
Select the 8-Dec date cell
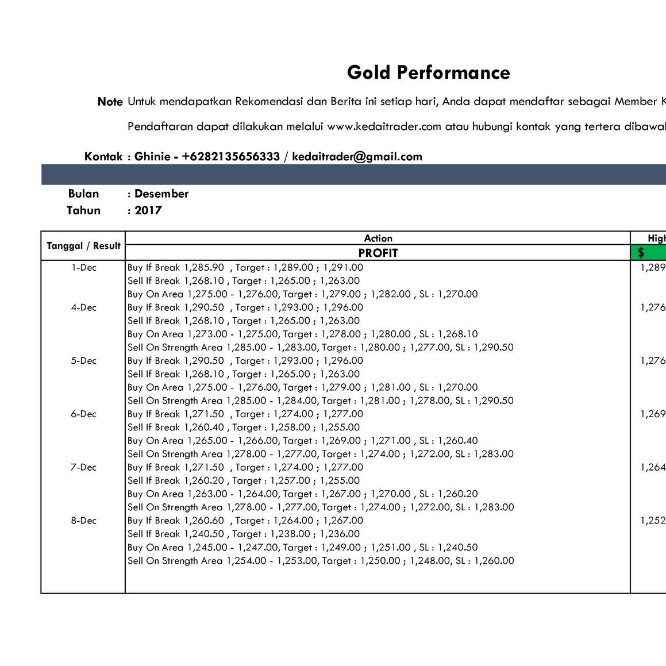coord(84,521)
